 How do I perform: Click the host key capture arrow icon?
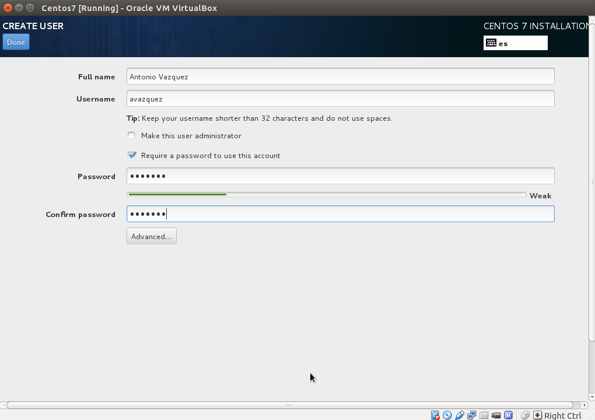(537, 415)
